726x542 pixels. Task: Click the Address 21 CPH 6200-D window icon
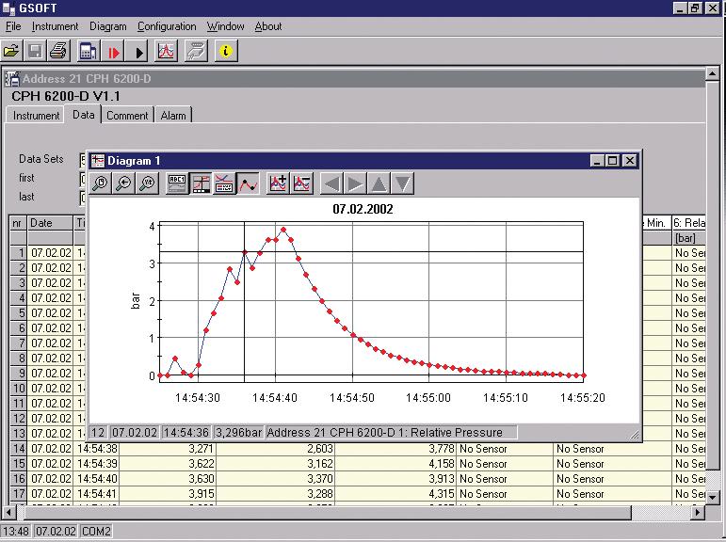point(12,79)
